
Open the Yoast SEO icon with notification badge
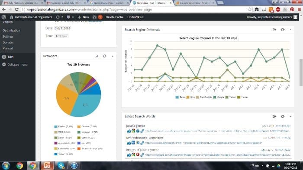[97, 17]
